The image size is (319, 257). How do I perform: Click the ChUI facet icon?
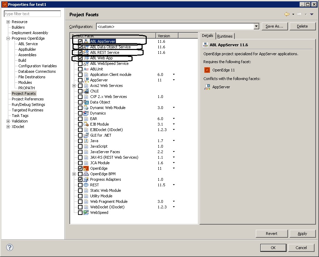point(86,91)
